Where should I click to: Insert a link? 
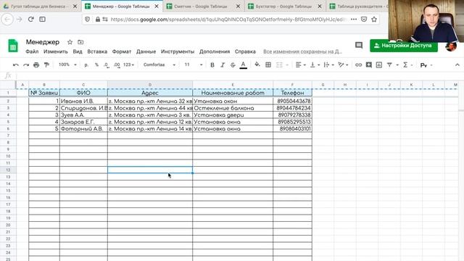[x=358, y=65]
